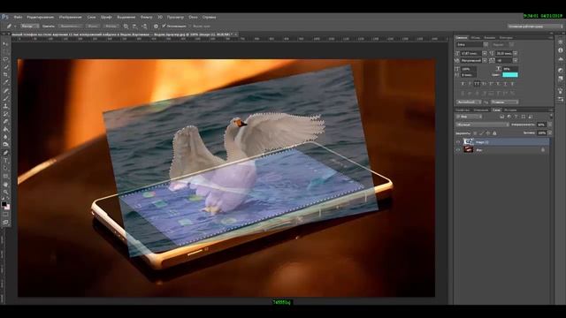Click the background color swatch
Screen dimensions: 566x318
coord(8,208)
